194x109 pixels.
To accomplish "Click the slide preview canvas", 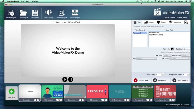I will pos(68,50).
